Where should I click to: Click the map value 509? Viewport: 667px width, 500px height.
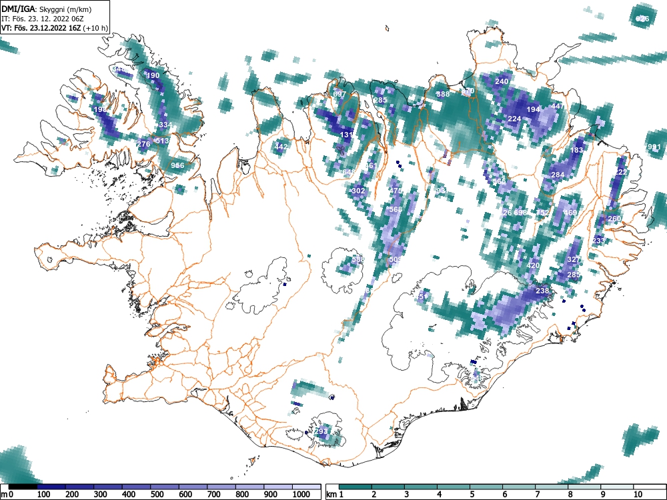click(396, 259)
